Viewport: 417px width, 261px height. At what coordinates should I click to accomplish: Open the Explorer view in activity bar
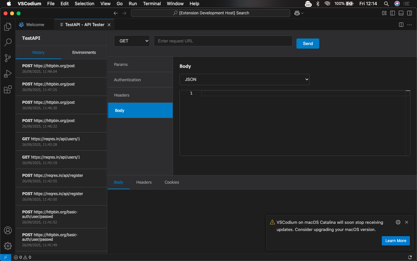tap(8, 27)
